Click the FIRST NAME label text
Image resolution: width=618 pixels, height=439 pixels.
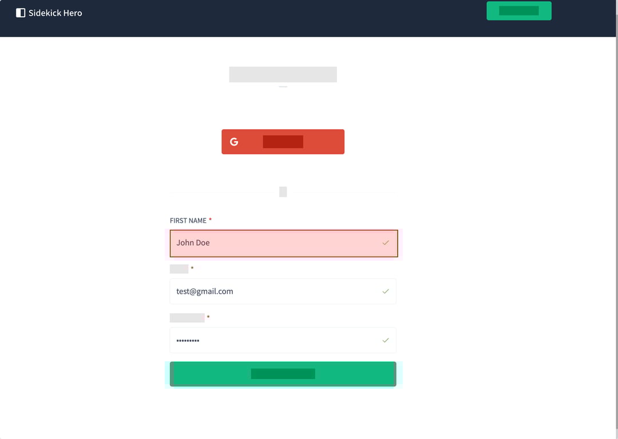[x=188, y=221]
